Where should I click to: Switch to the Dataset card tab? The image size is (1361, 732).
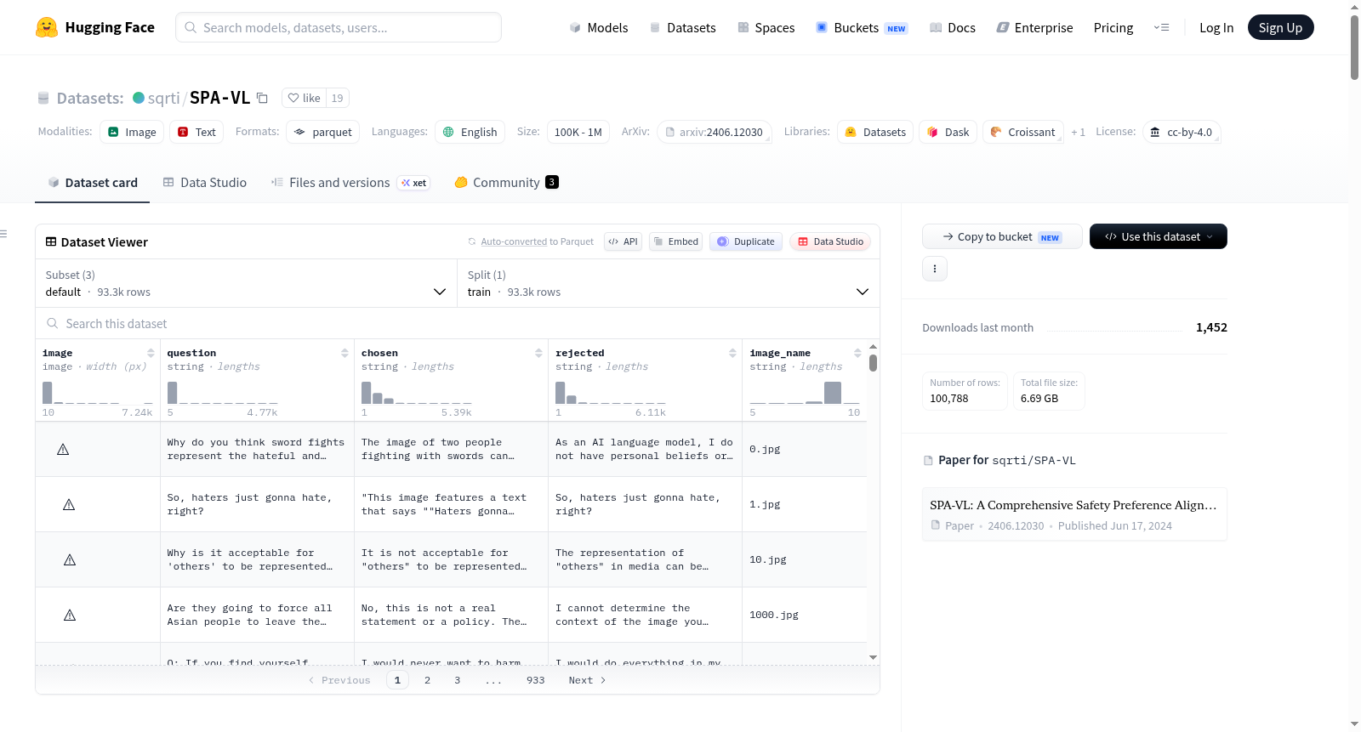click(x=93, y=182)
